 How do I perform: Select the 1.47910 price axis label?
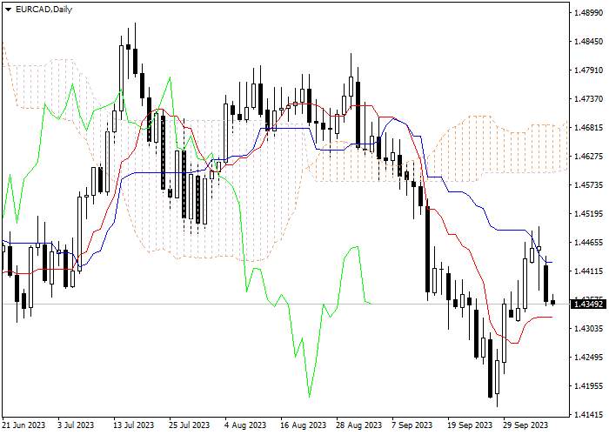click(588, 70)
